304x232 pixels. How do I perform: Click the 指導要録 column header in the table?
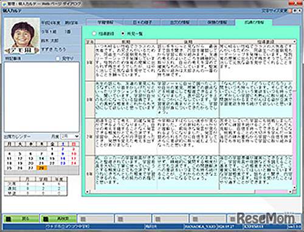pyautogui.click(x=256, y=42)
